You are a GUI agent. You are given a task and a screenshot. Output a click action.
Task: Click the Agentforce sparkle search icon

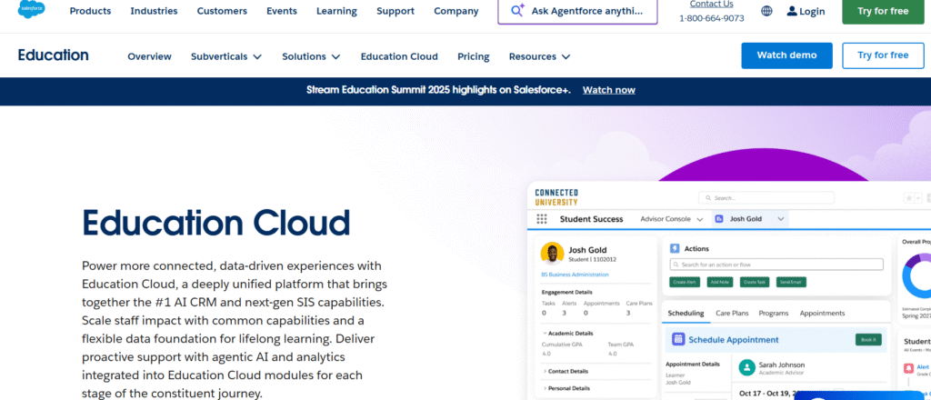click(x=518, y=11)
